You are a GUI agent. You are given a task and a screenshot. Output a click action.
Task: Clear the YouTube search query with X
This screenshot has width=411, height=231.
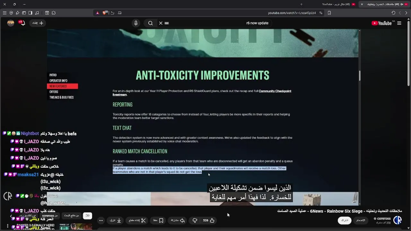(161, 23)
